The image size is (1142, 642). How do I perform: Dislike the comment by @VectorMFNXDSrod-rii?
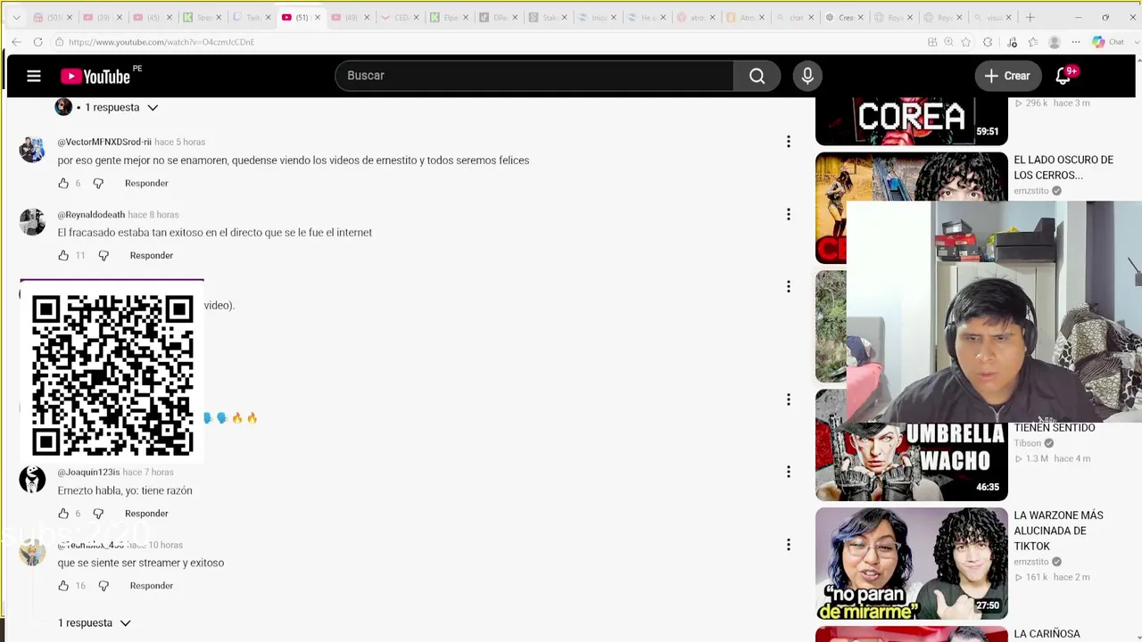tap(98, 184)
